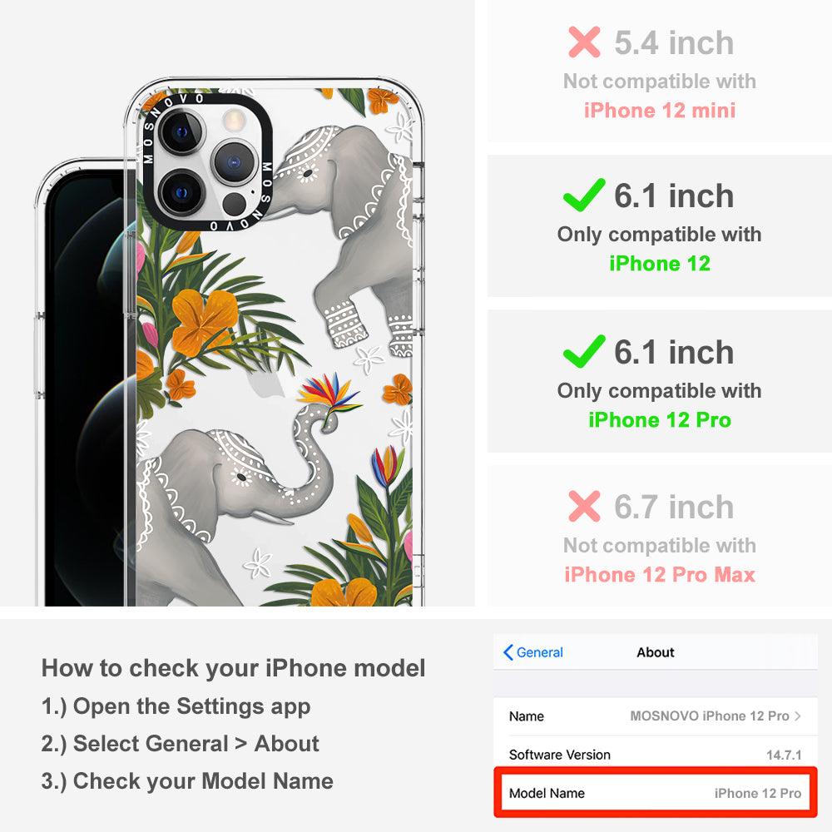Click the About title header
832x832 pixels.
click(x=656, y=652)
